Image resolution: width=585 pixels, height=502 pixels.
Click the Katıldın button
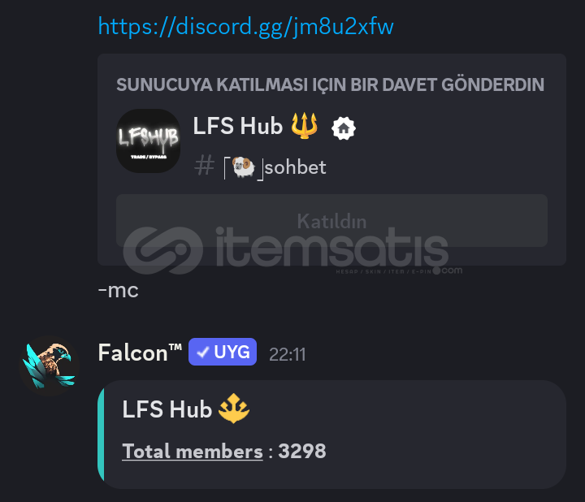[x=331, y=220]
